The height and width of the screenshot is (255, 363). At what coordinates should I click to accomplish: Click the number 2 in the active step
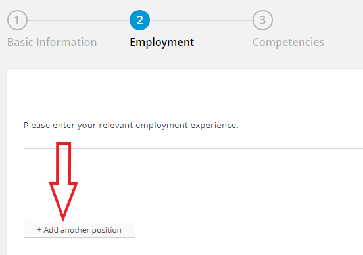pyautogui.click(x=139, y=20)
